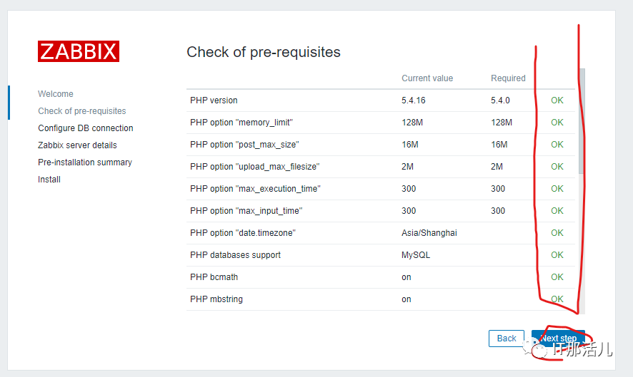This screenshot has width=633, height=377.
Task: Click the Required column header
Action: tap(508, 78)
